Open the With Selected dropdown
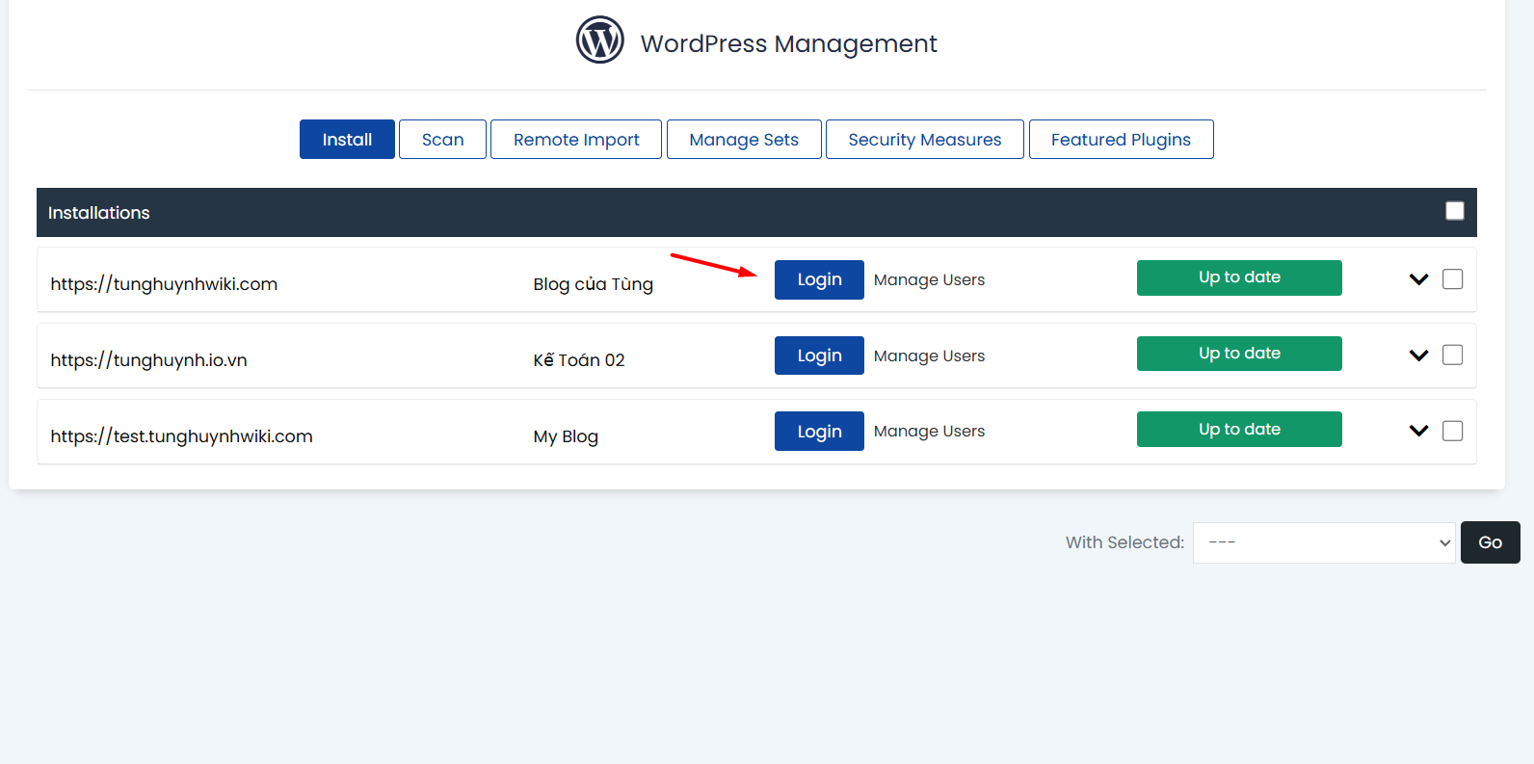This screenshot has height=764, width=1534. [x=1324, y=542]
